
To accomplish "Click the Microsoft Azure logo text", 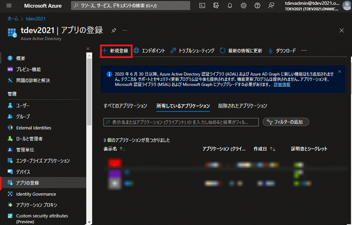I will (x=43, y=6).
